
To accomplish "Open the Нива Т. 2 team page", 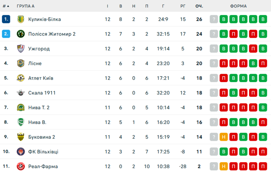I will pos(39,108).
